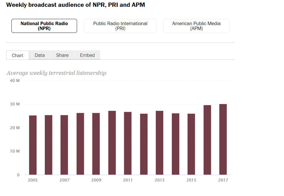
Task: Click the 2005 bar in the chart
Action: pyautogui.click(x=33, y=145)
